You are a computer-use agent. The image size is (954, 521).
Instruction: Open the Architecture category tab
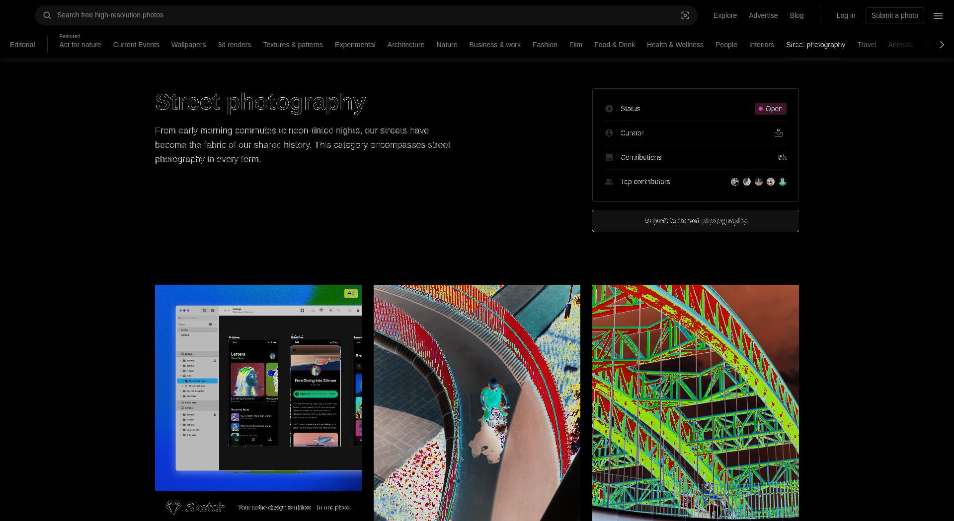[406, 45]
